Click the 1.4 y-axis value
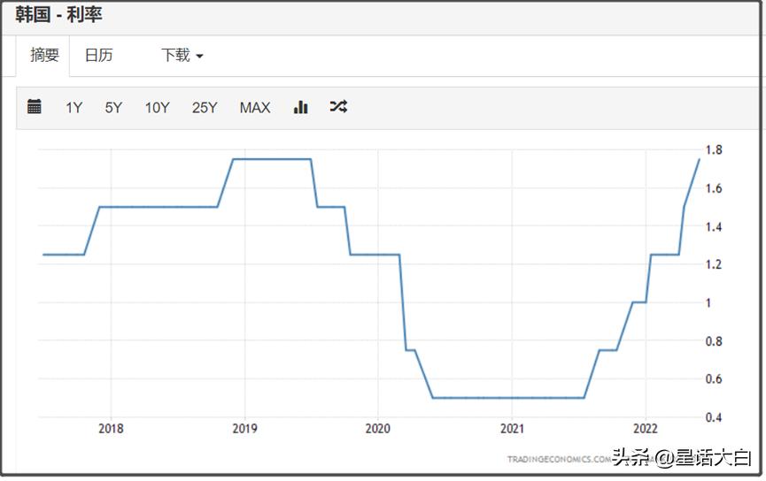The height and width of the screenshot is (481, 766). click(714, 227)
